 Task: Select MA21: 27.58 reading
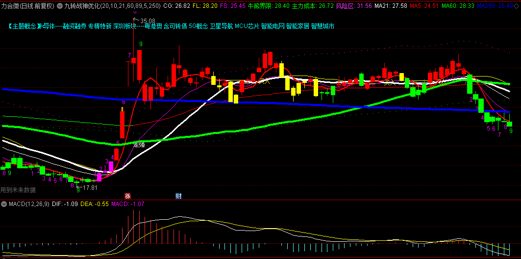pyautogui.click(x=391, y=6)
